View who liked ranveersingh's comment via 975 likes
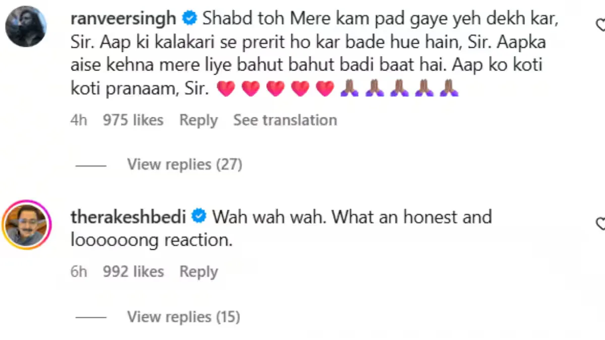 133,120
